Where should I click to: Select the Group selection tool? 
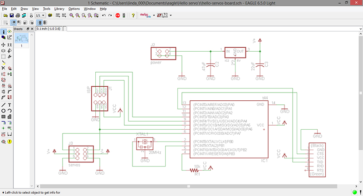pyautogui.click(x=4, y=56)
